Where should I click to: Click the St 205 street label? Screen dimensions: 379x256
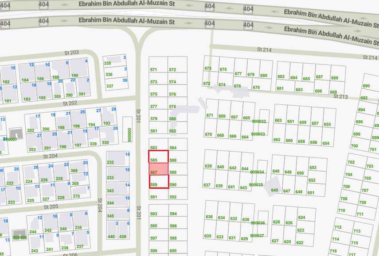point(51,206)
